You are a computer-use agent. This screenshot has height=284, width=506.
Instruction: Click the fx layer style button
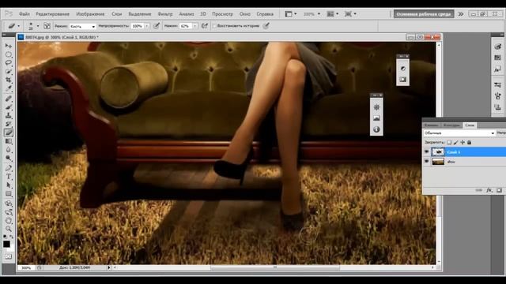coord(489,190)
